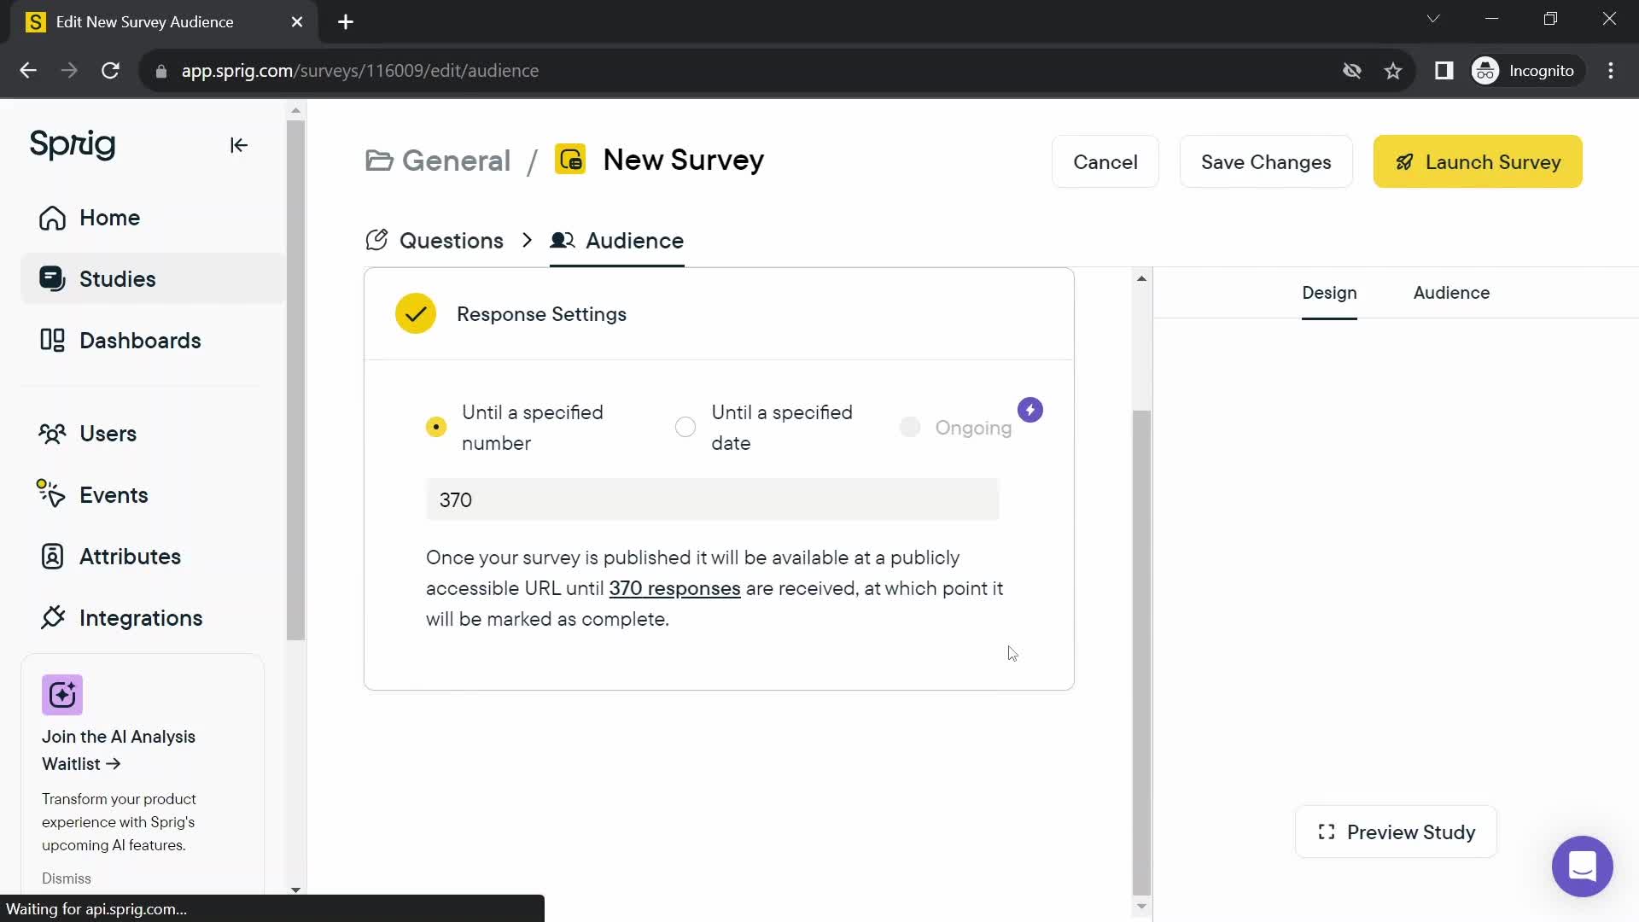
Task: Collapse the sidebar navigation panel
Action: coord(239,144)
